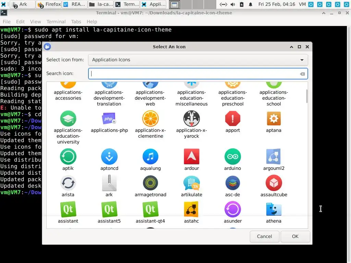Select the ardour icon
The height and width of the screenshot is (263, 351).
(191, 156)
